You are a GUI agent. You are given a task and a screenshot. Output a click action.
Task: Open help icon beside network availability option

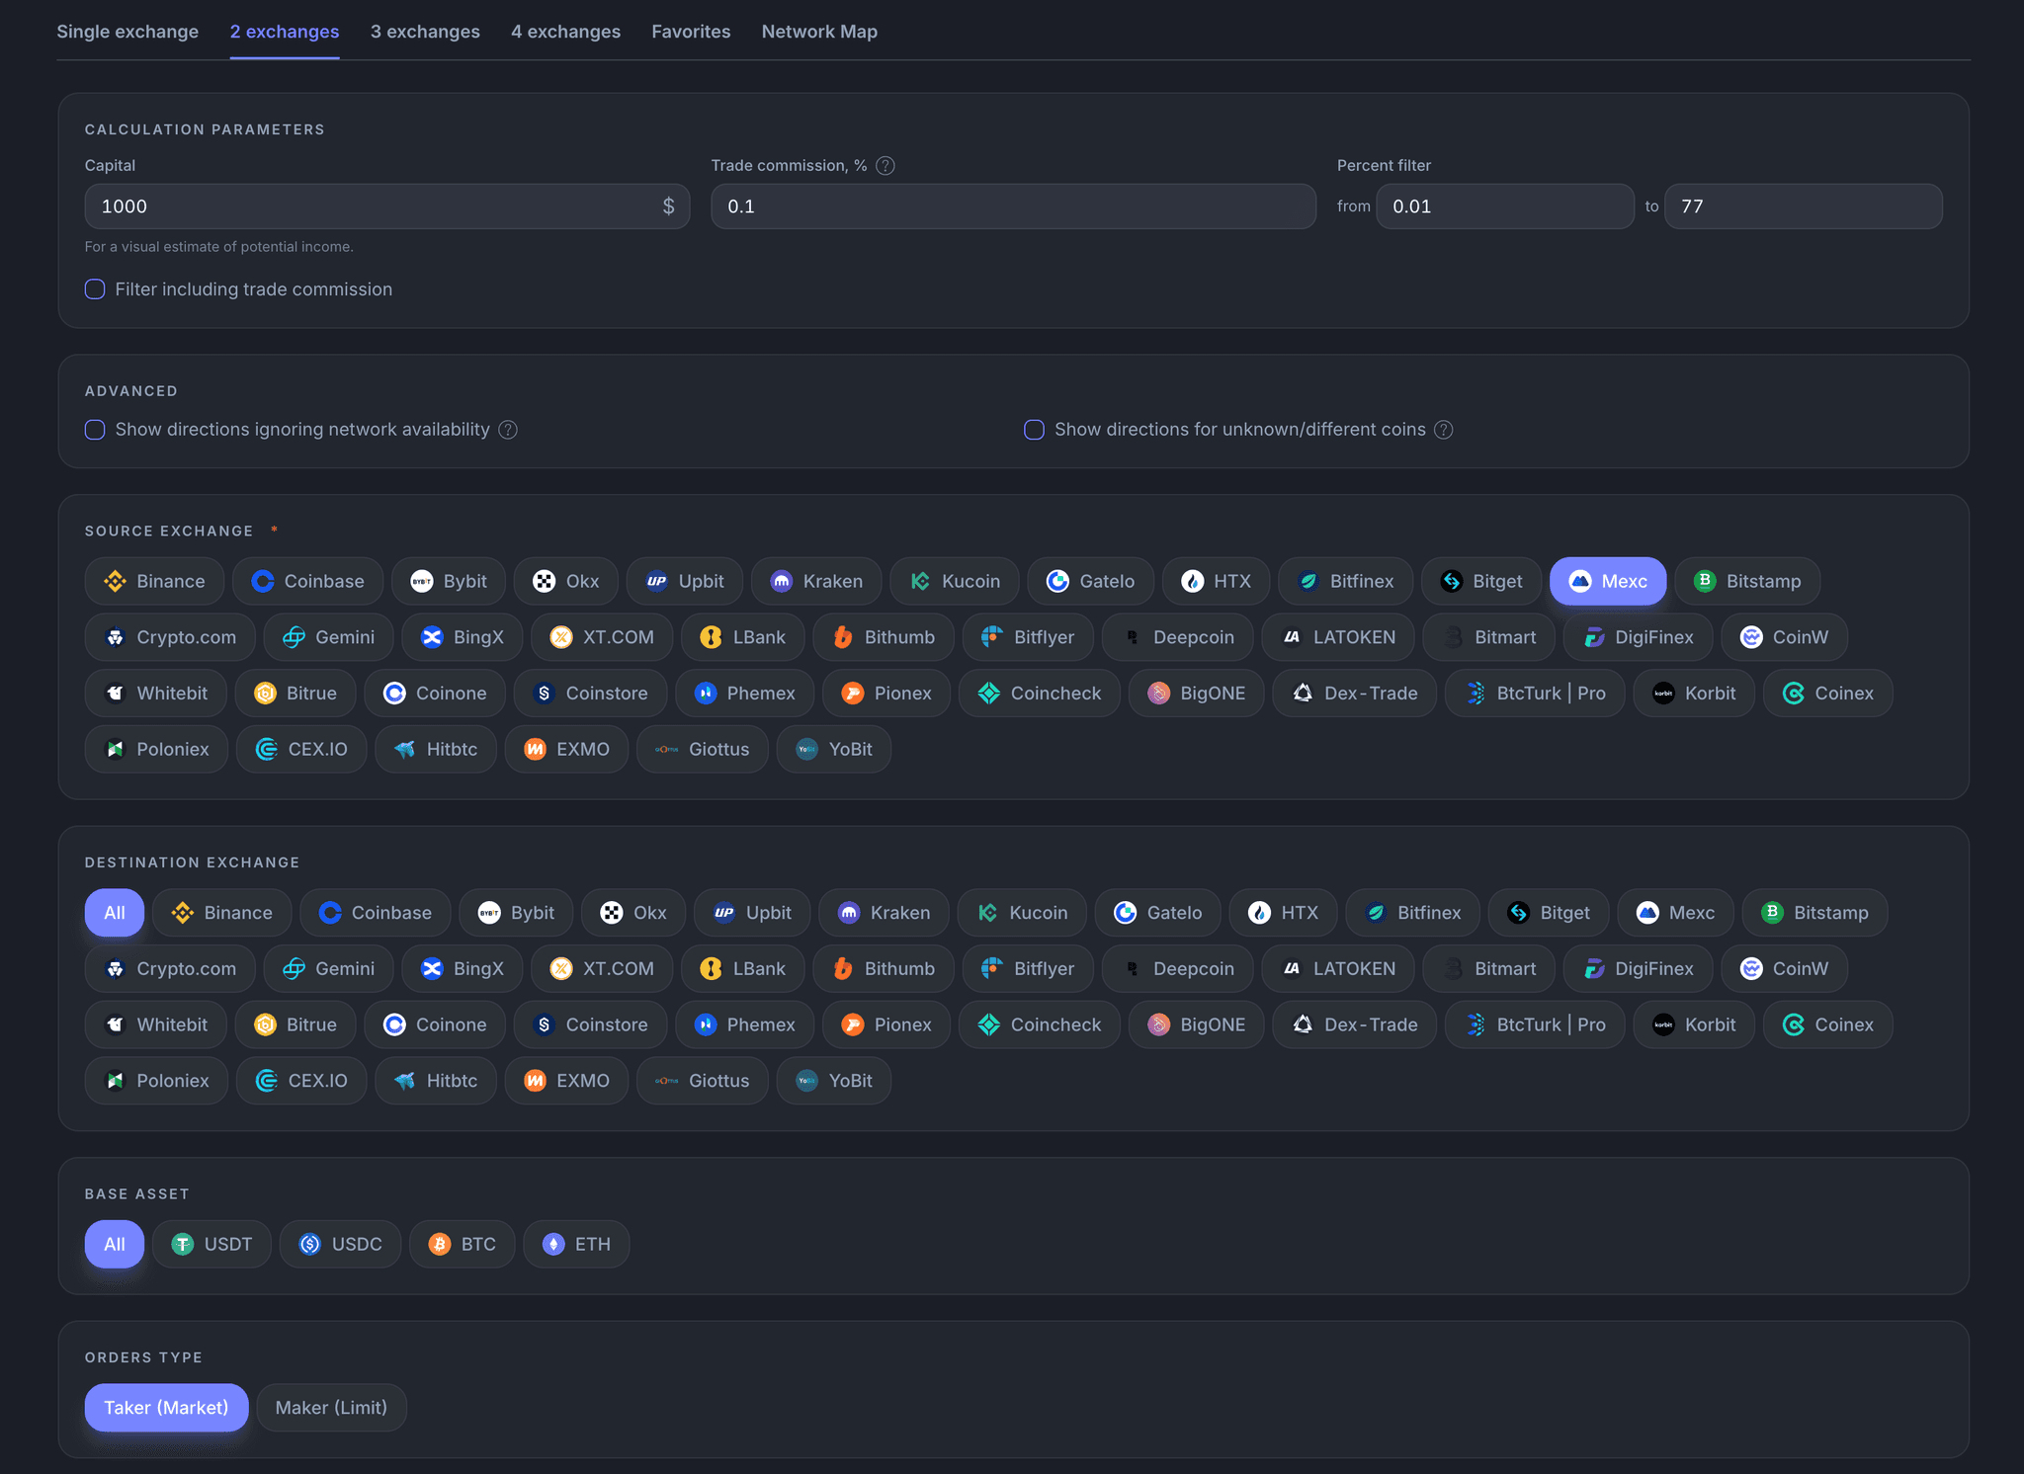[x=508, y=430]
